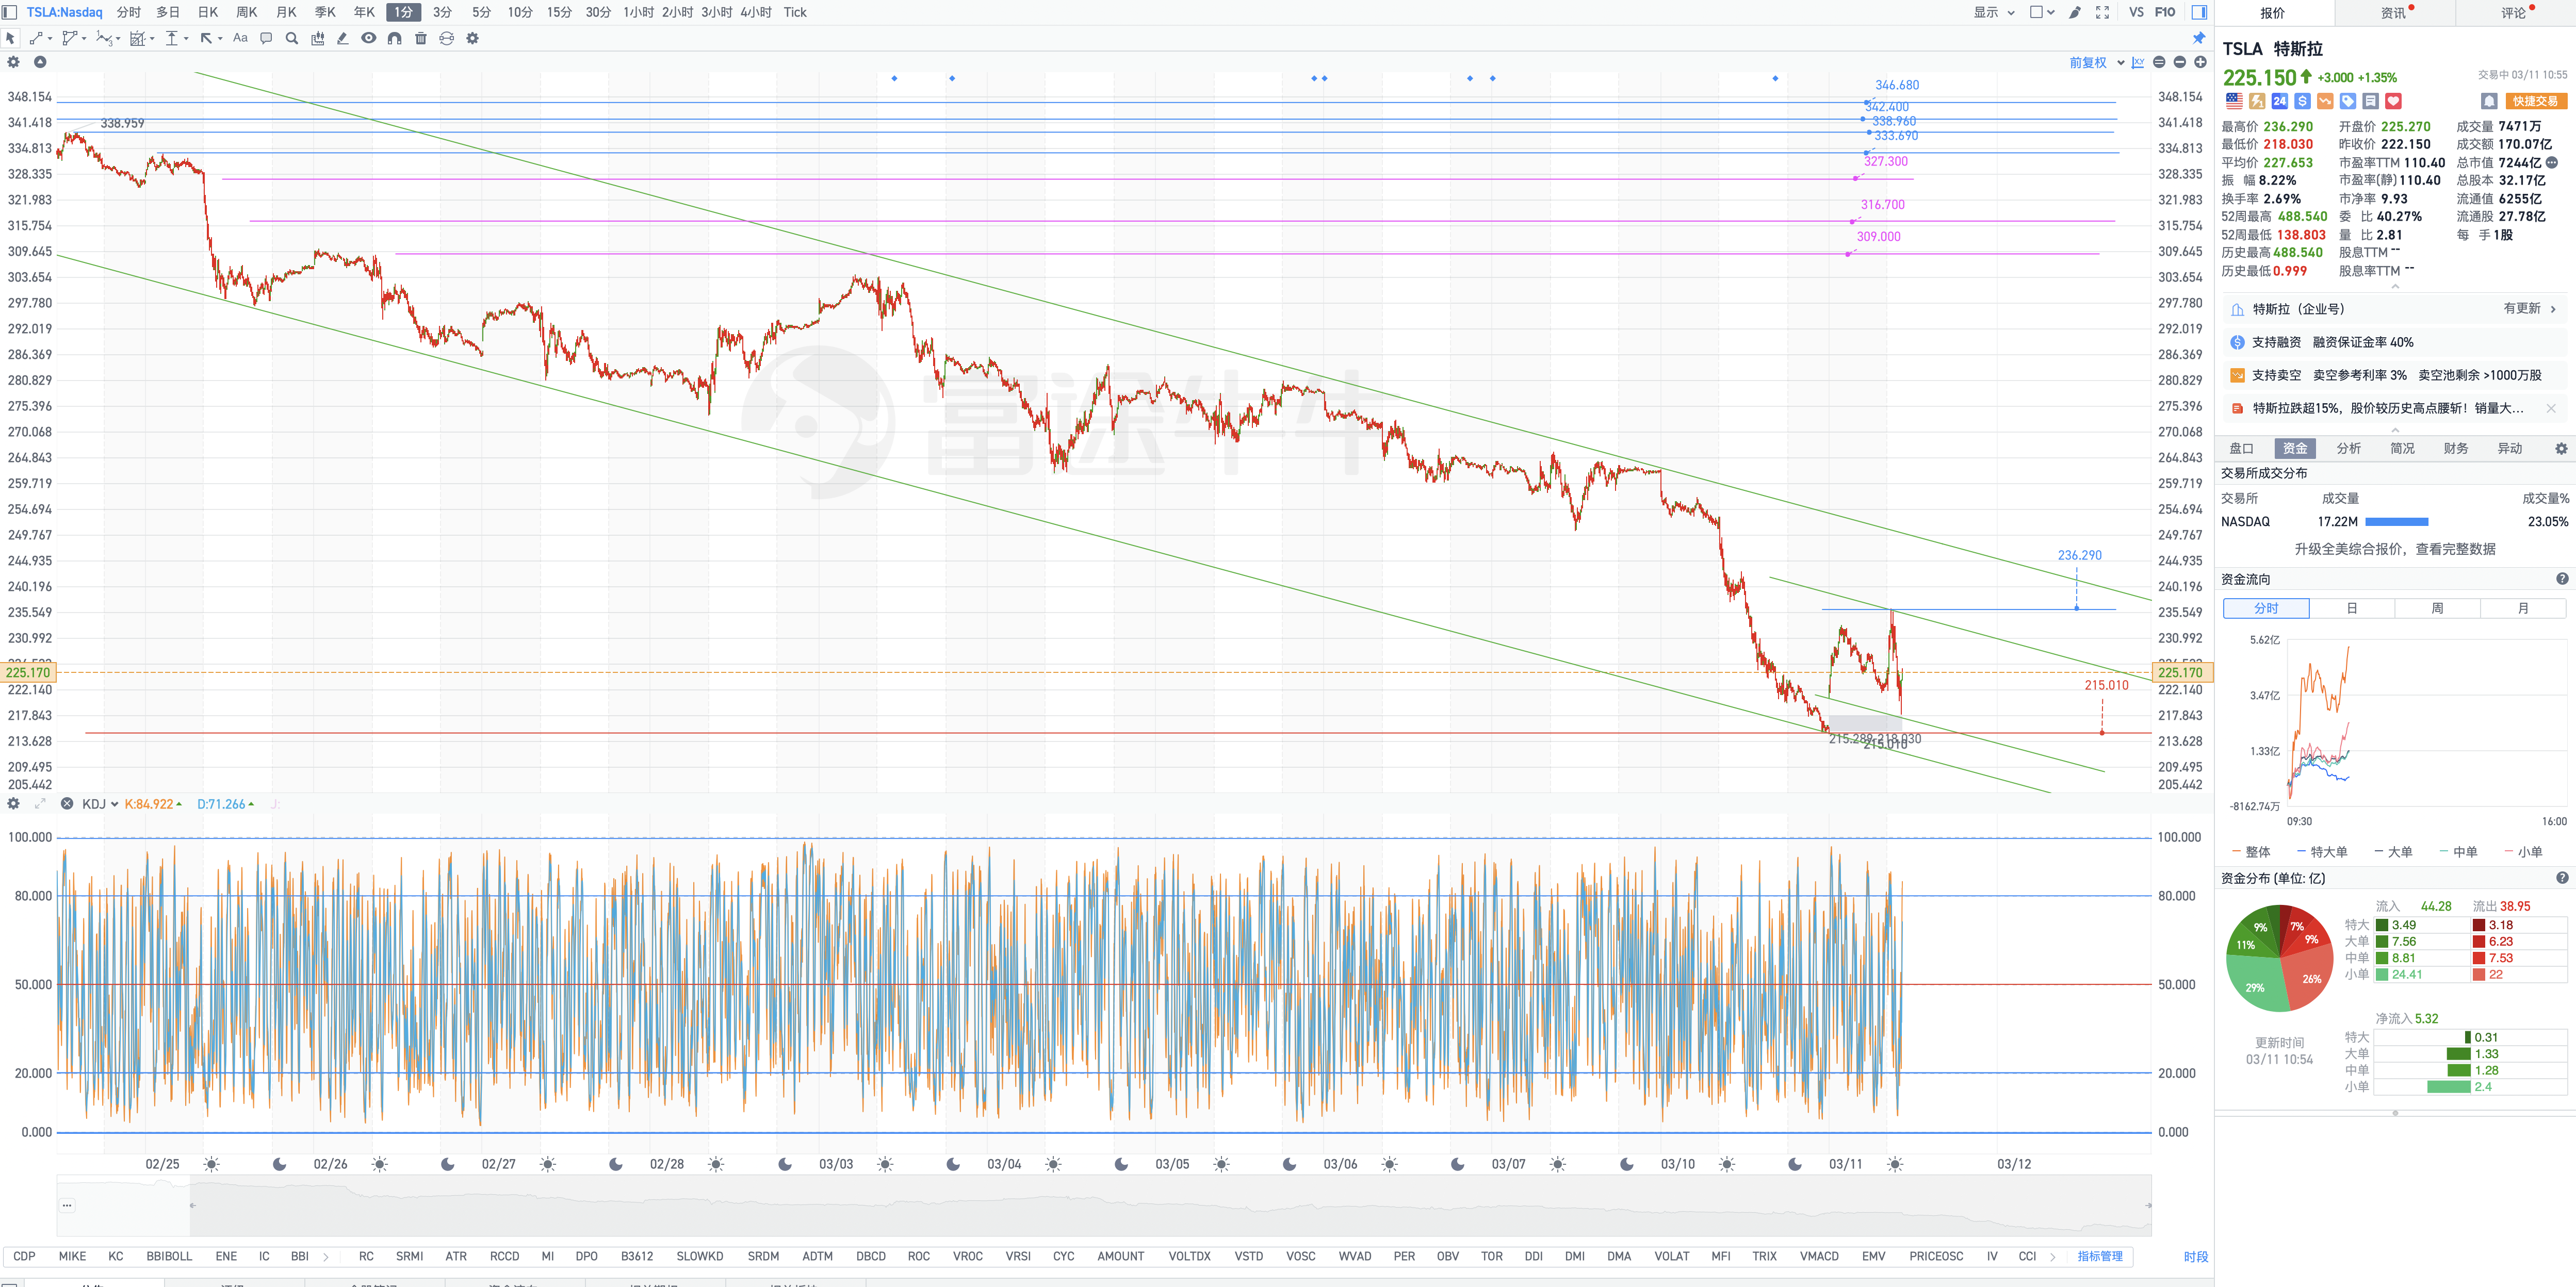This screenshot has height=1287, width=2576.
Task: Open the 评论 comments tab
Action: (x=2513, y=13)
